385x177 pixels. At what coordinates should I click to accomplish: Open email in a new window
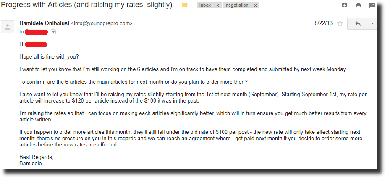[x=372, y=5]
